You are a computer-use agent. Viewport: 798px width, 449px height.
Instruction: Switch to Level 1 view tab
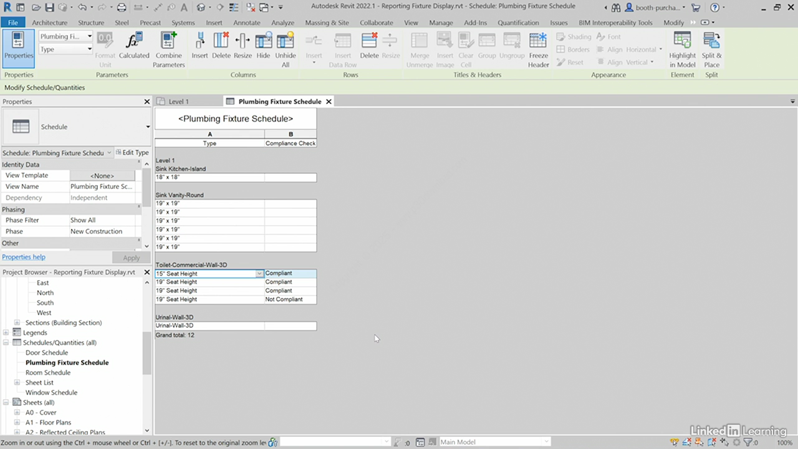pyautogui.click(x=178, y=101)
